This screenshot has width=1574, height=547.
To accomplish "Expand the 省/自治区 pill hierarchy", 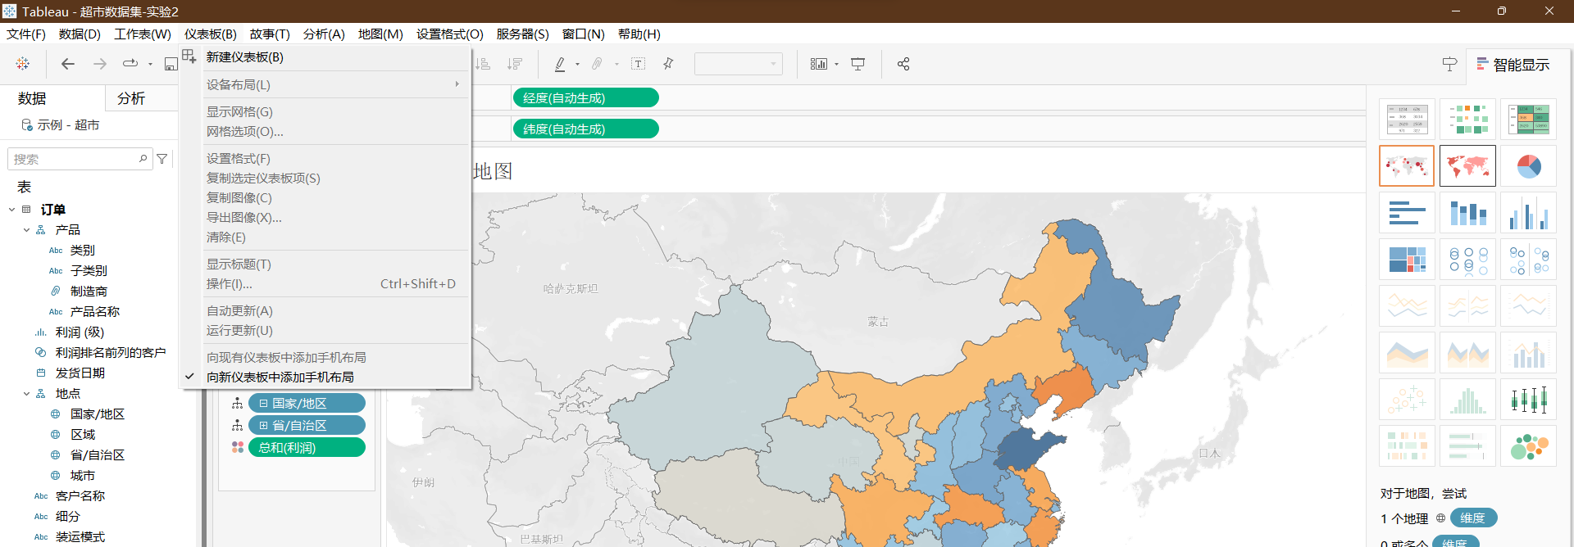I will [x=263, y=425].
